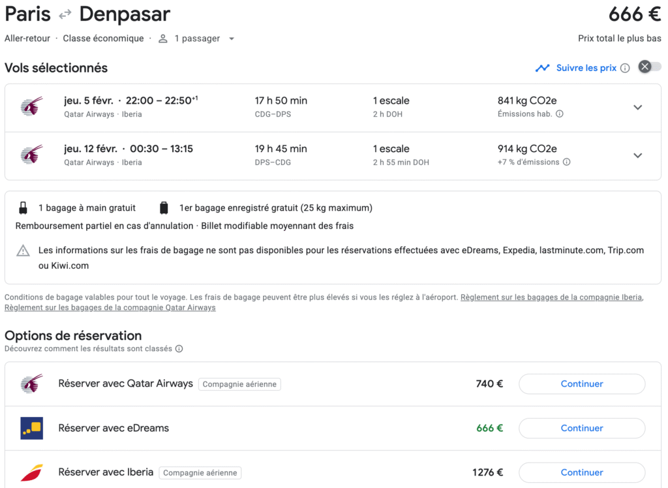Image resolution: width=668 pixels, height=488 pixels.
Task: Continue booking with Iberia for 1276 €
Action: pyautogui.click(x=581, y=472)
